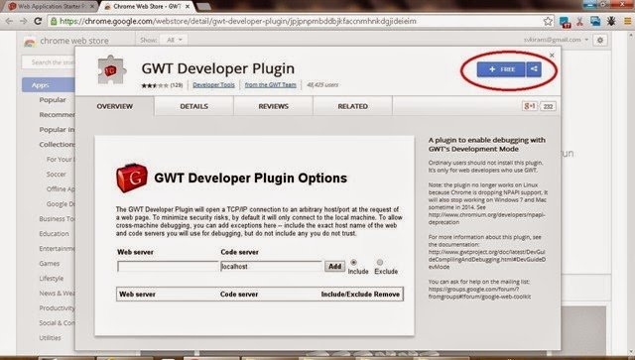Click the GWT puzzle piece plugin icon
This screenshot has width=635, height=360.
(x=111, y=70)
